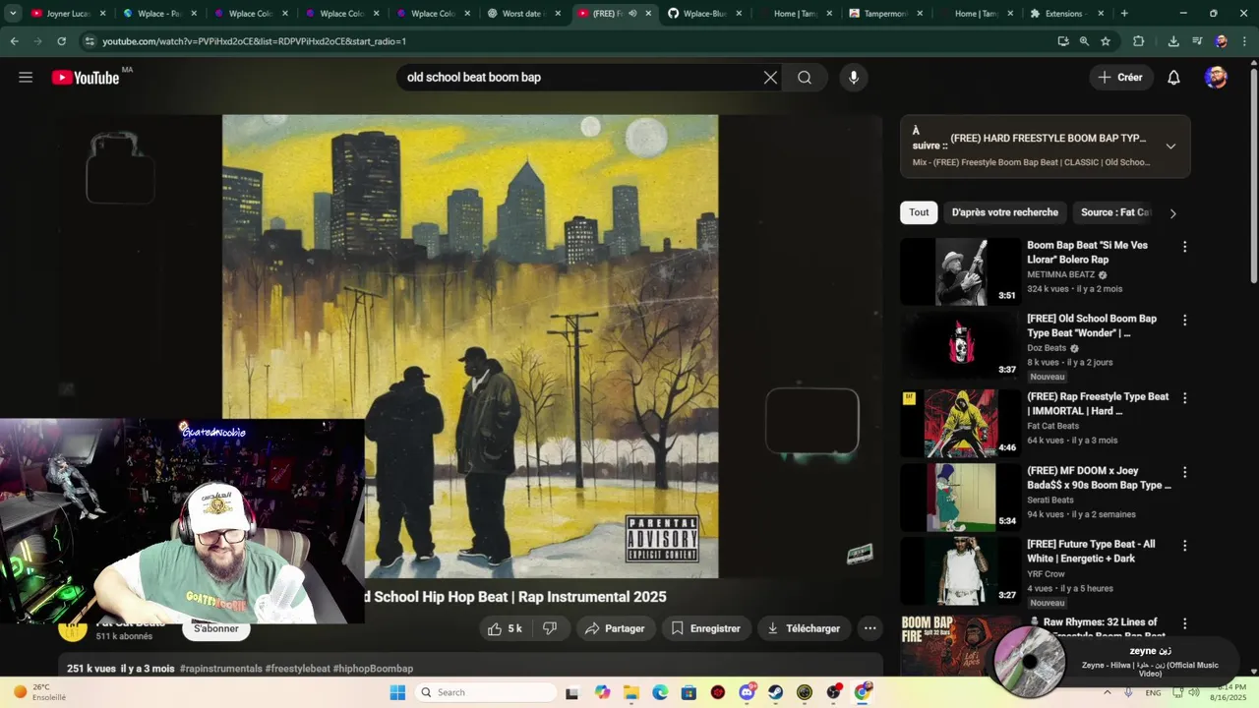Click the Partager share button
This screenshot has height=708, width=1259.
click(x=615, y=628)
